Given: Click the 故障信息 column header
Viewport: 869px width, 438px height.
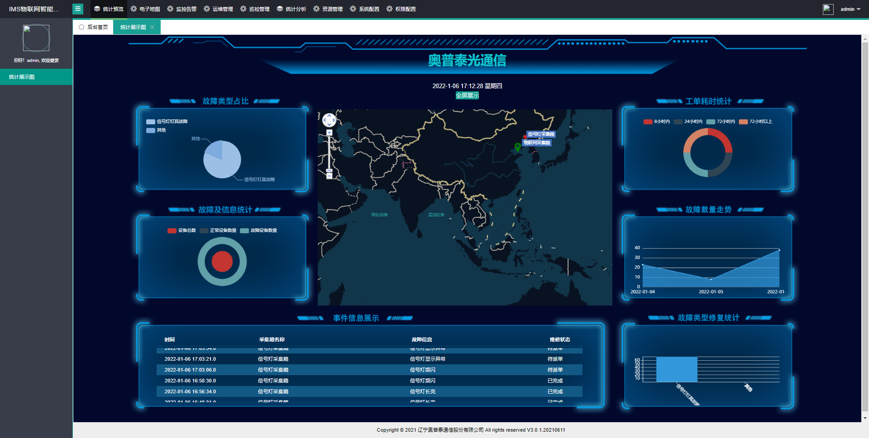Looking at the screenshot, I should [422, 339].
